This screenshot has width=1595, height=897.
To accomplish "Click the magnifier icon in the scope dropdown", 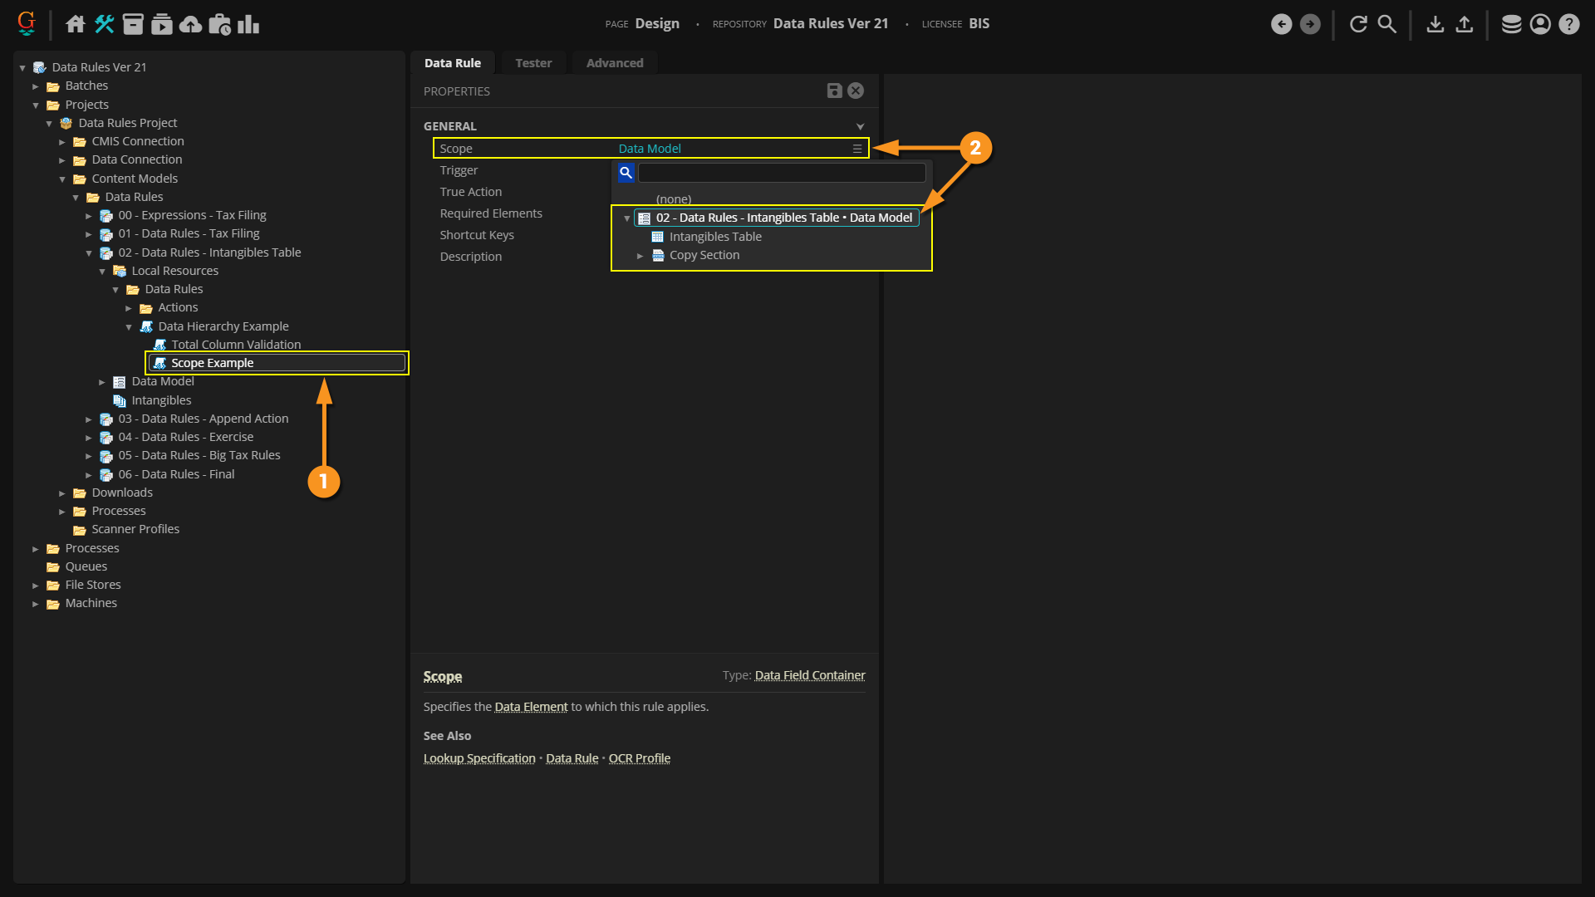I will [626, 173].
